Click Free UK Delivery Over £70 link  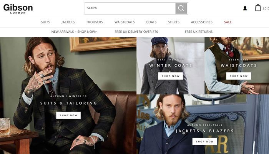pyautogui.click(x=136, y=32)
